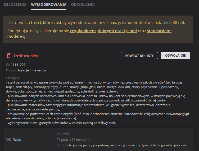Click the chain link icon beside Wpis
Viewport: 199px width, 151px height.
(9, 139)
